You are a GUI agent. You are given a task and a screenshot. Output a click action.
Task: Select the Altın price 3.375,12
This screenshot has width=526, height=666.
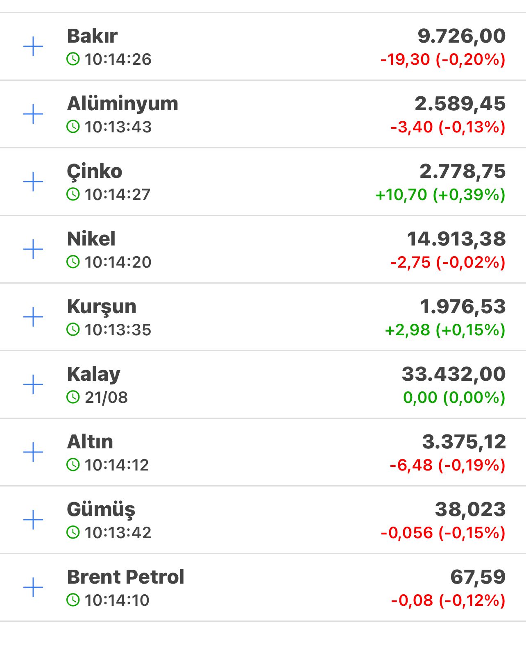click(464, 442)
